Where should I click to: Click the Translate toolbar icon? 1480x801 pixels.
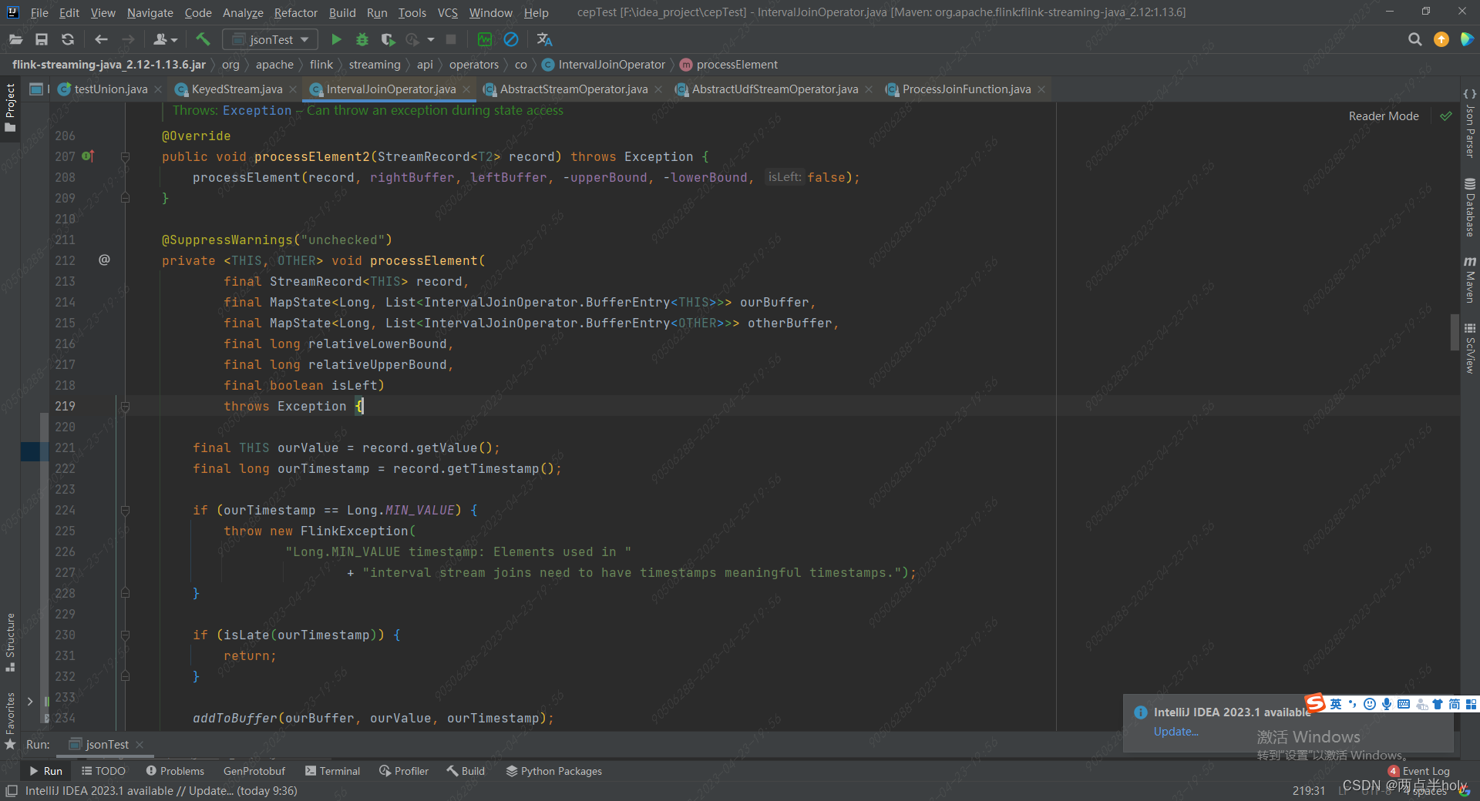[544, 39]
